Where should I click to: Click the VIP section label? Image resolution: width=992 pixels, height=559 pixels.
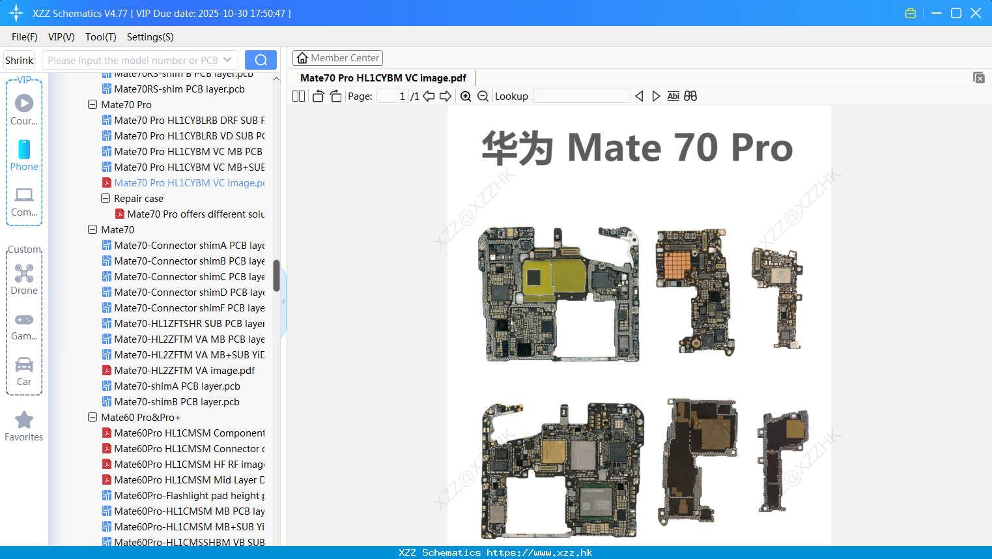[x=24, y=79]
